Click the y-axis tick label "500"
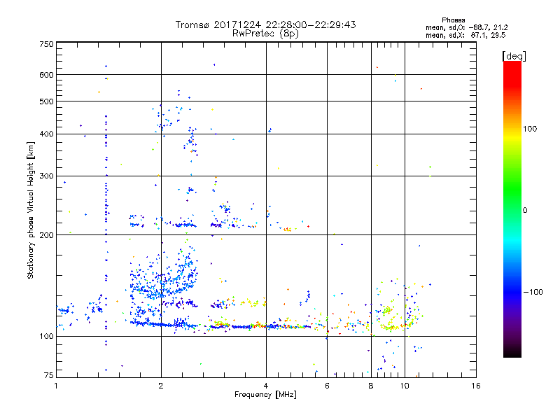 pyautogui.click(x=46, y=101)
